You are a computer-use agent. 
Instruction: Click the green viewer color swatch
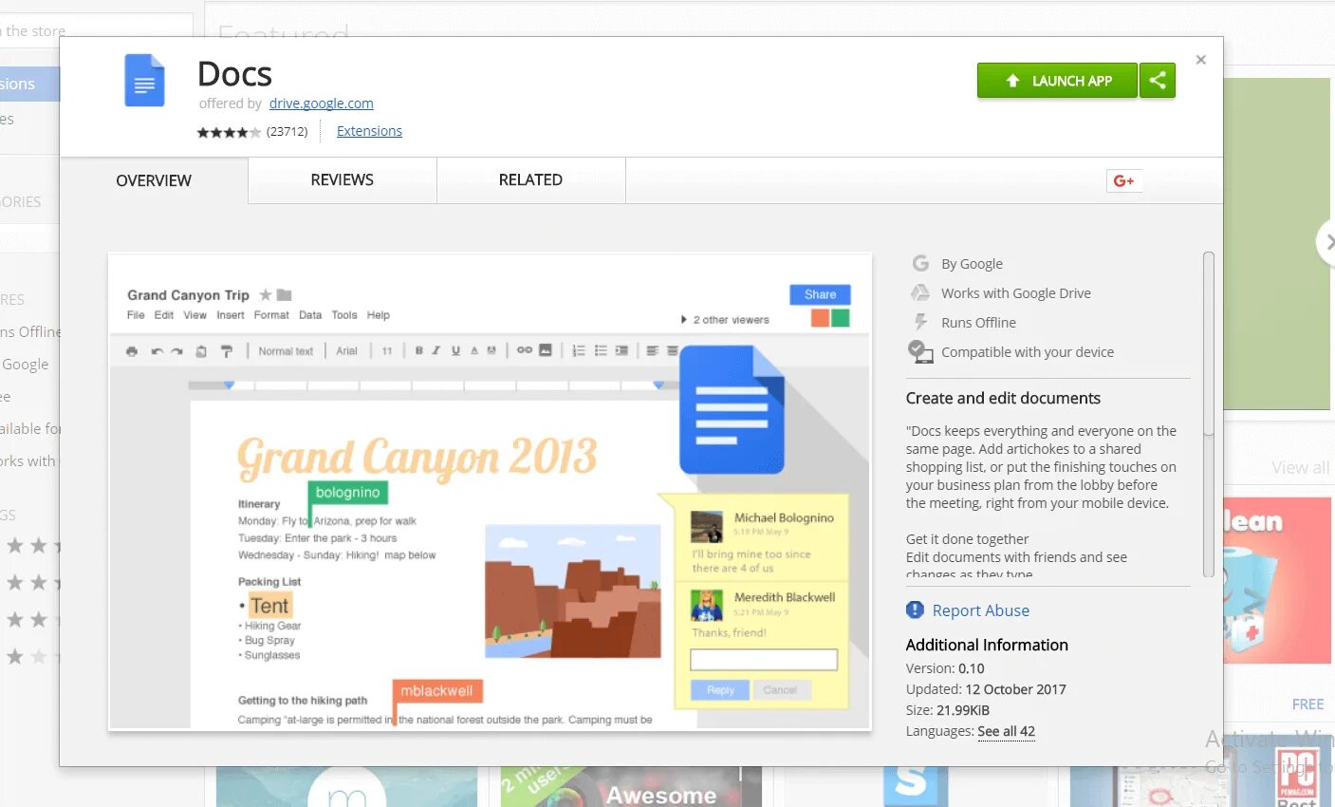click(x=841, y=318)
